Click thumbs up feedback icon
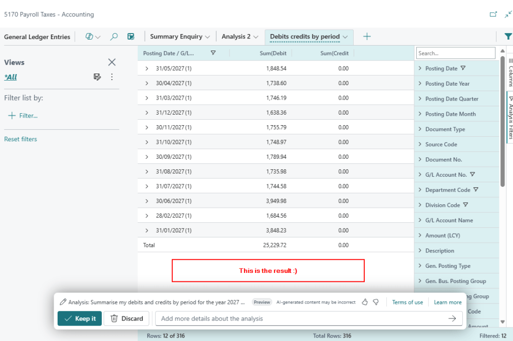Viewport: 513px width, 341px height. pyautogui.click(x=365, y=302)
